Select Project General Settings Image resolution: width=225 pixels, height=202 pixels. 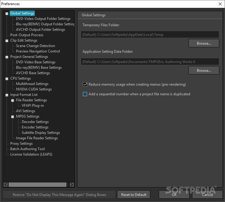point(29,57)
